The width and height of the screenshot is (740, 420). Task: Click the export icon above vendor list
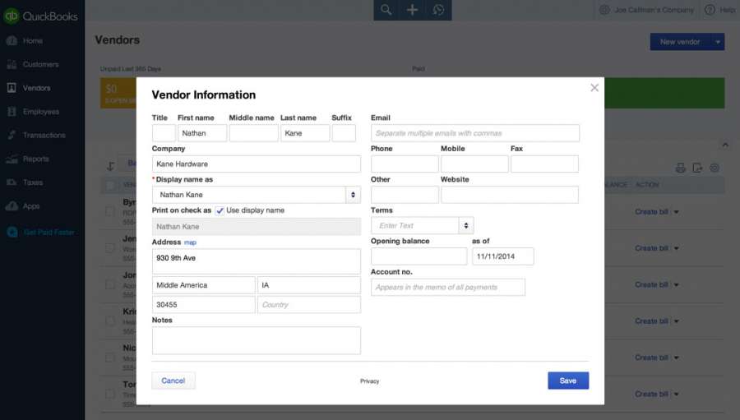coord(697,168)
